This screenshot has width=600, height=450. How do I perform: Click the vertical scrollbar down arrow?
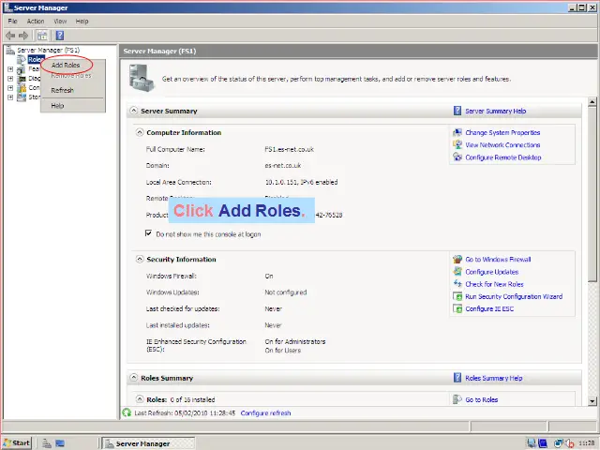592,401
